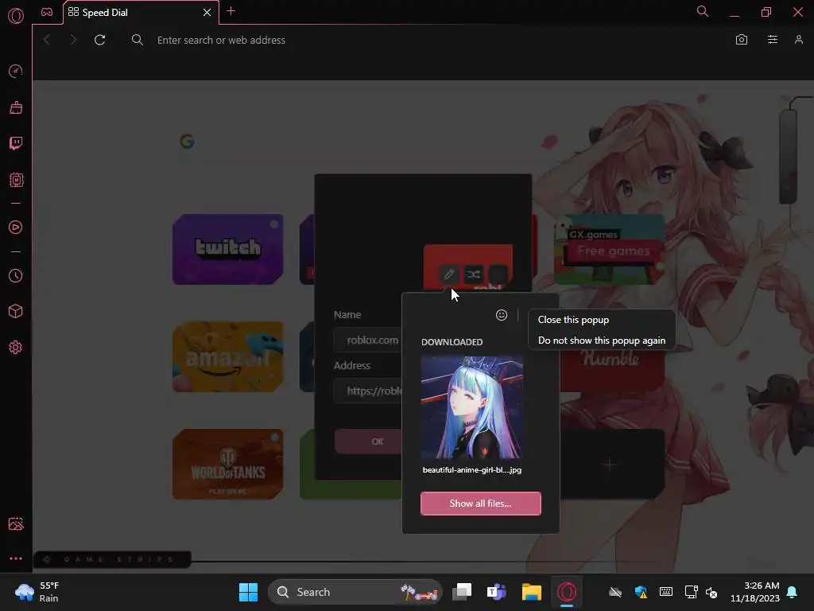
Task: Click the Name field containing roblox.com
Action: coord(368,341)
